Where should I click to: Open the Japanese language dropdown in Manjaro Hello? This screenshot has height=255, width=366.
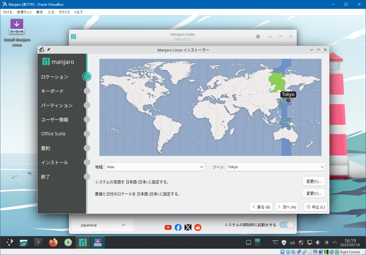(103, 225)
